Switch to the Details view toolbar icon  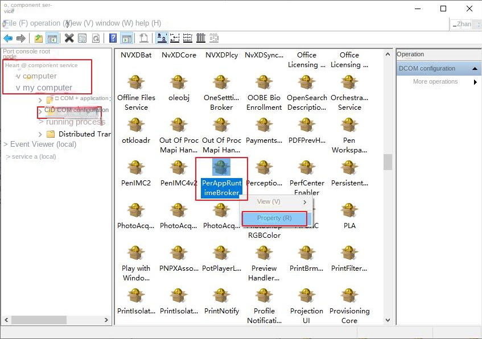click(201, 38)
